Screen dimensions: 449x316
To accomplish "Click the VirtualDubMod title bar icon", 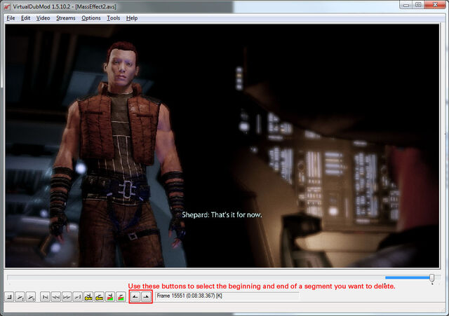I will (7, 6).
